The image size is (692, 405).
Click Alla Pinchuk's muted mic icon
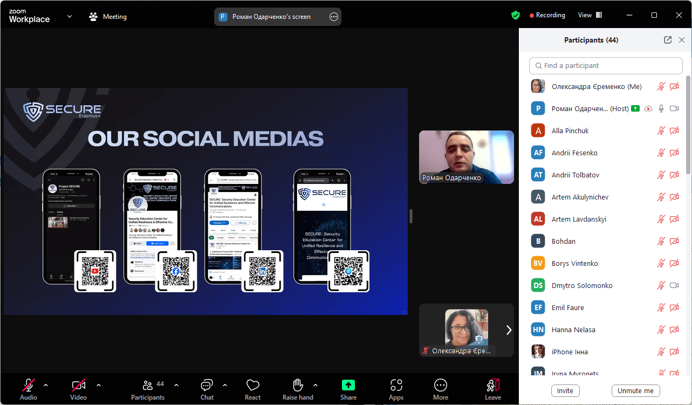(x=661, y=131)
